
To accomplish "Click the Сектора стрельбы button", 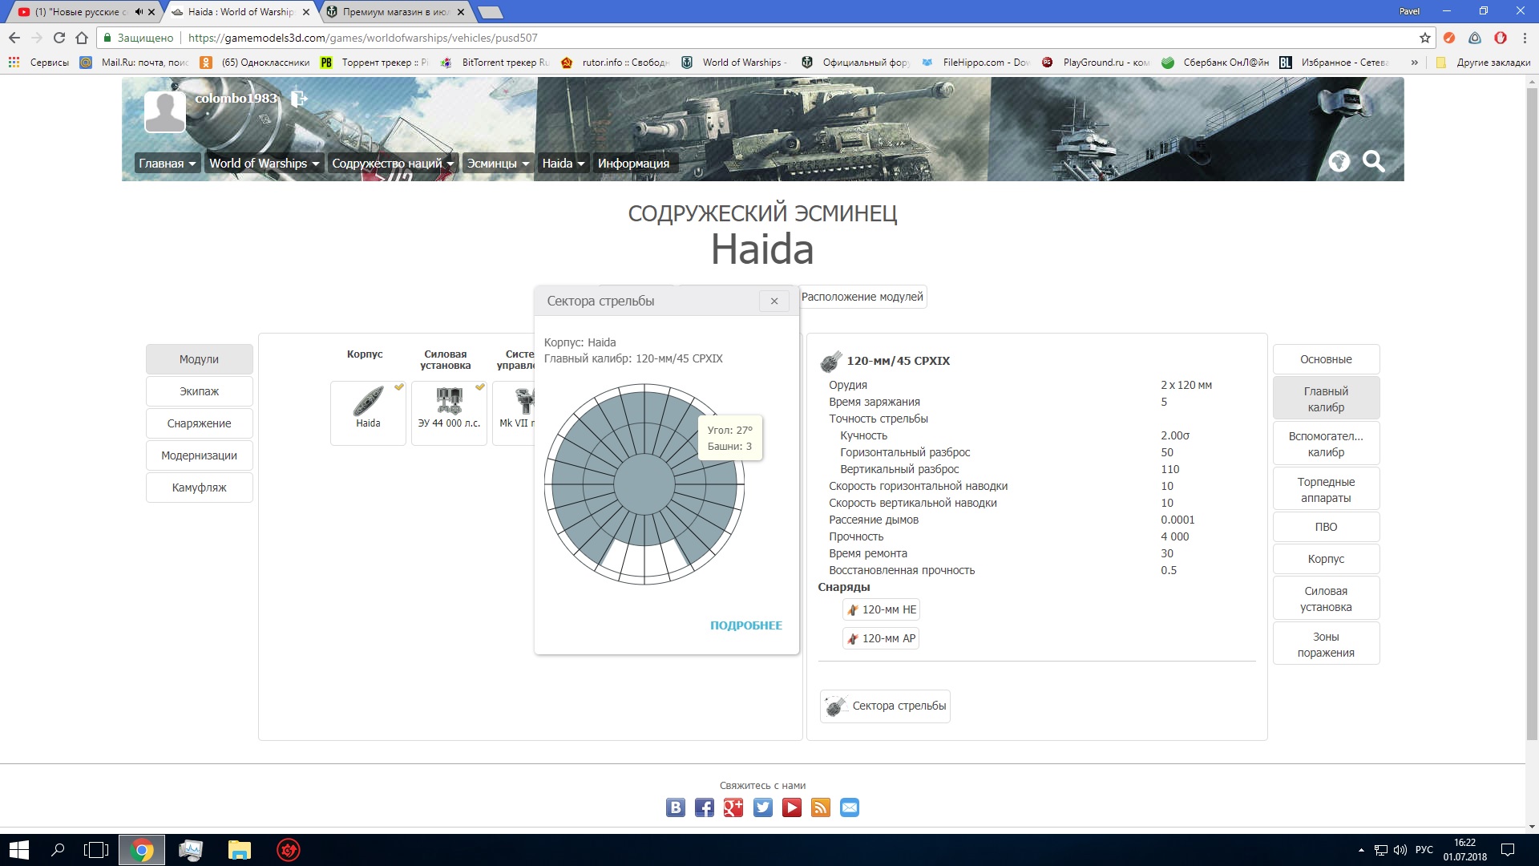I will (x=885, y=706).
